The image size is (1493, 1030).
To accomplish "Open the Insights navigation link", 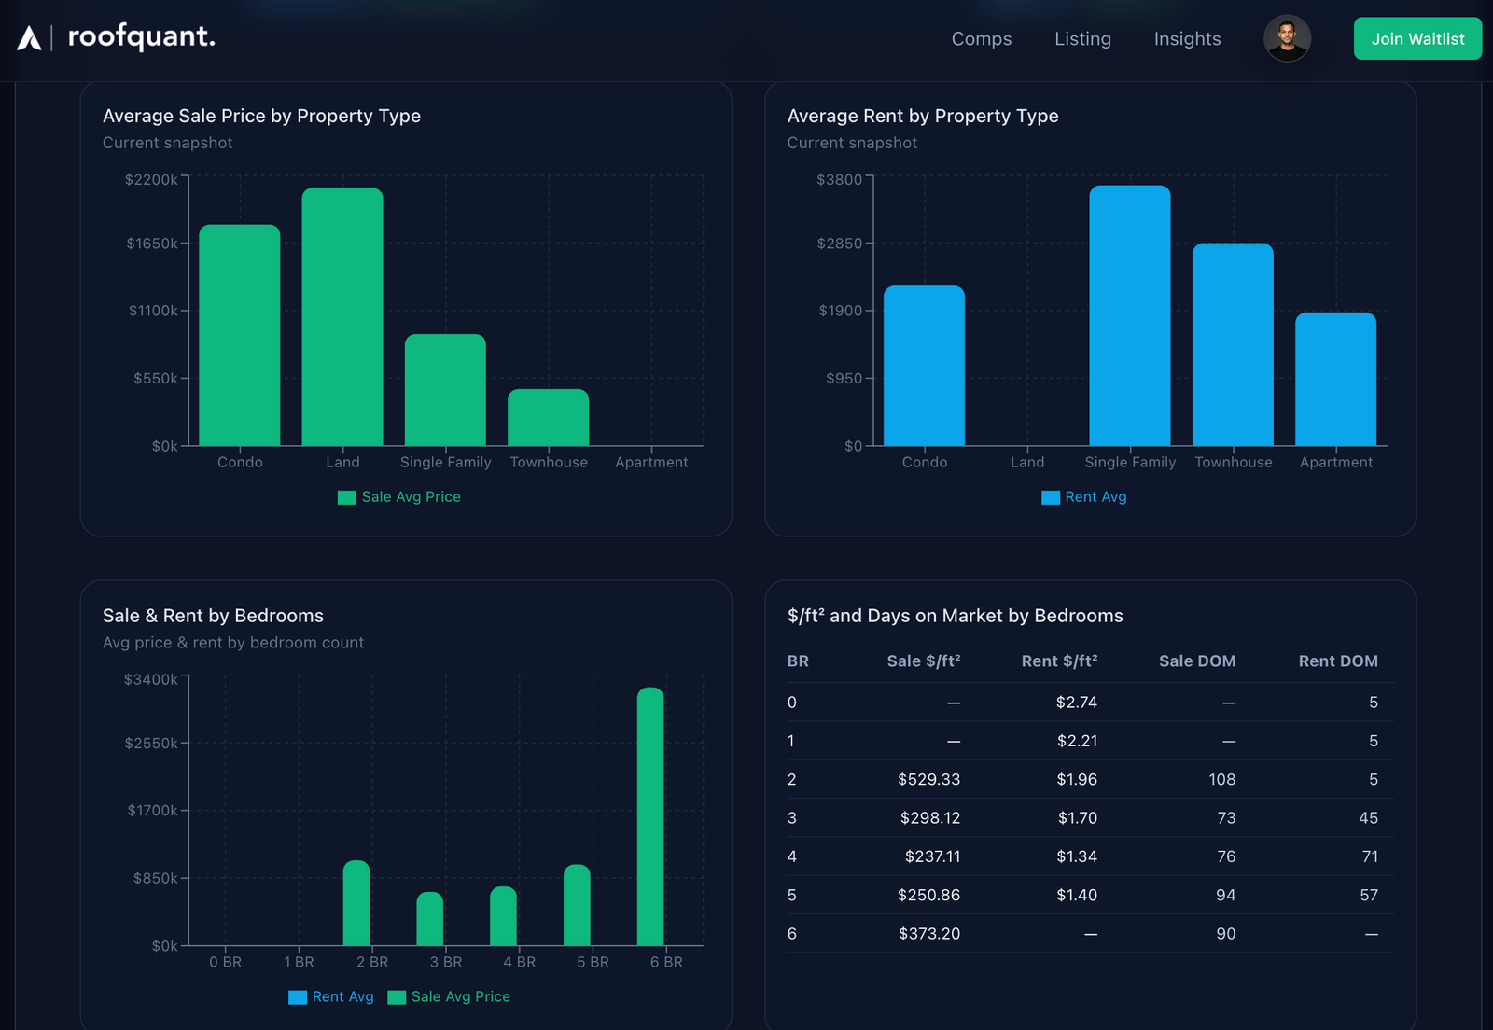I will 1187,39.
